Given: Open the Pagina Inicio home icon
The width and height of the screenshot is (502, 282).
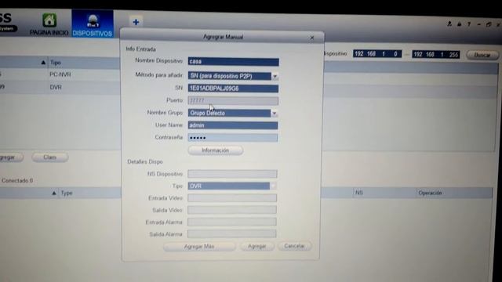Looking at the screenshot, I should (49, 24).
